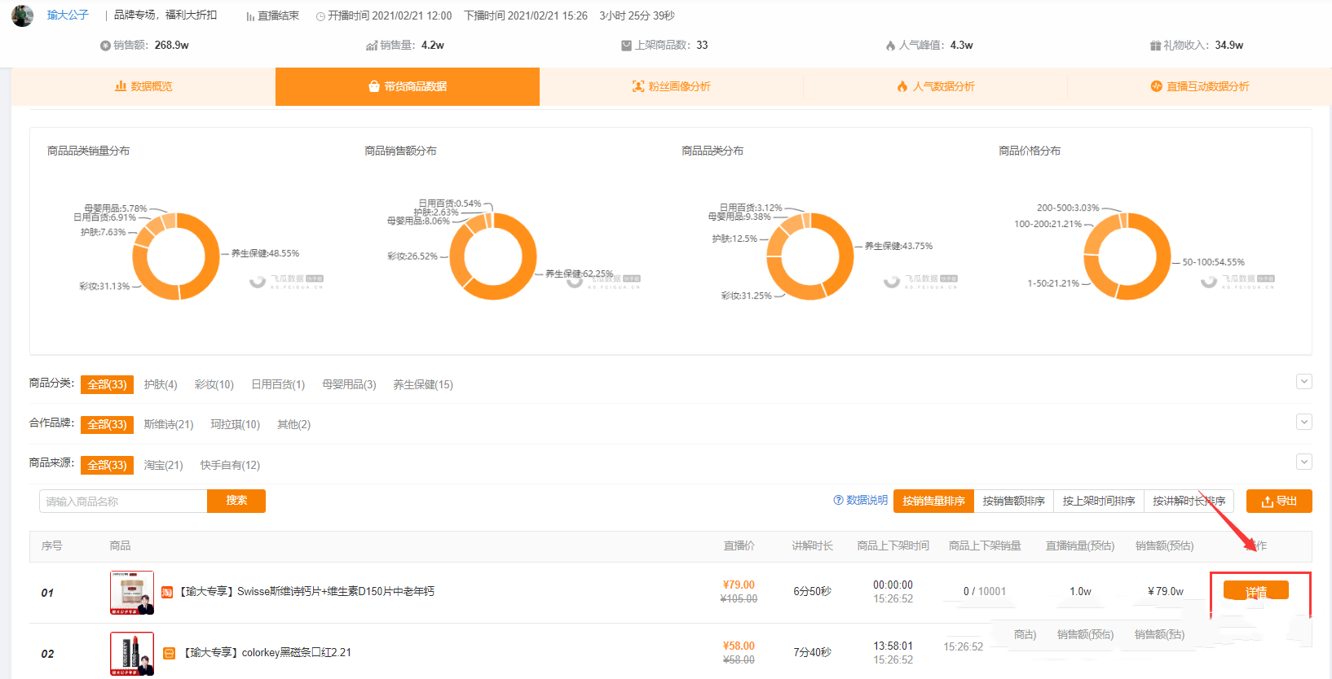Click the chart icon beside 销售量

(x=372, y=46)
